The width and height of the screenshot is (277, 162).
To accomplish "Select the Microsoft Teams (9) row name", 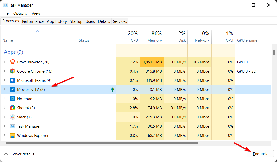I will [x=34, y=80].
